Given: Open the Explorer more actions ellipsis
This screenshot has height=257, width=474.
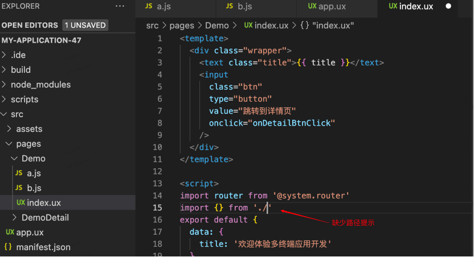Looking at the screenshot, I should coord(120,6).
